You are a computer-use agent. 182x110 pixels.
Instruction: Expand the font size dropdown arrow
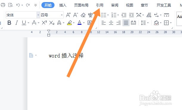point(62,15)
